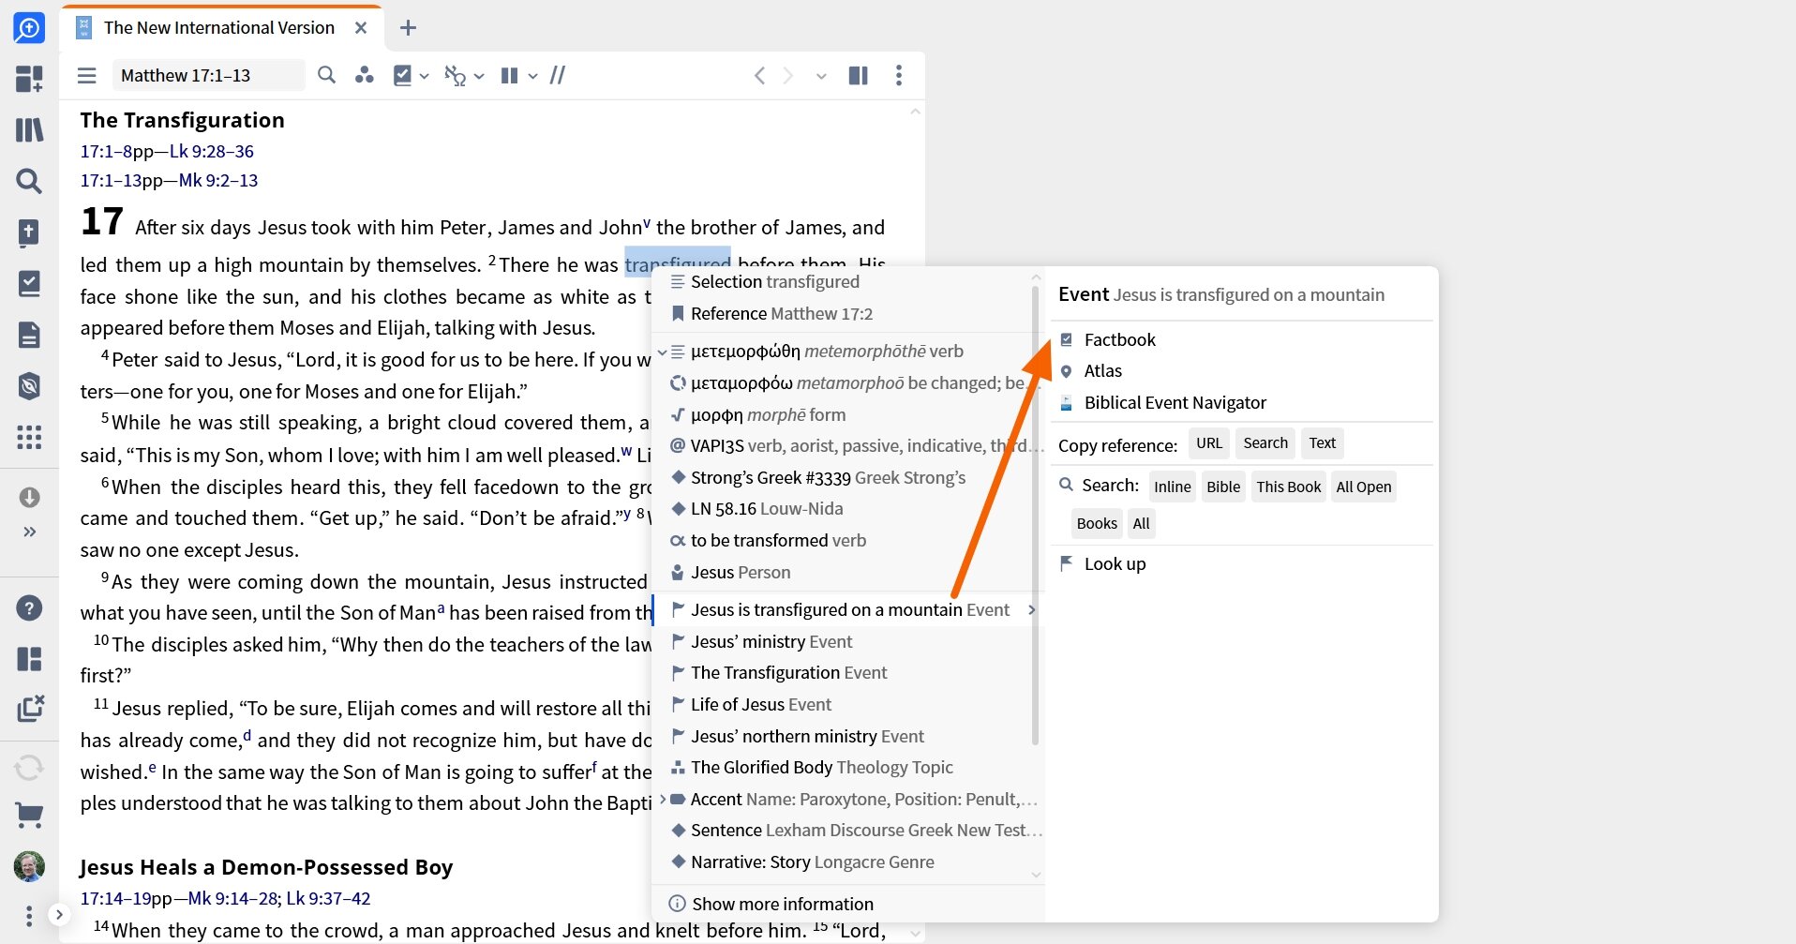Open the Help question mark icon
1796x944 pixels.
[x=29, y=608]
